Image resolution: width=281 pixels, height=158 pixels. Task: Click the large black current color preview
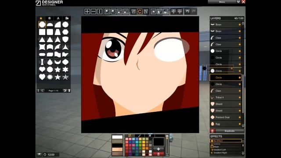pos(159,142)
